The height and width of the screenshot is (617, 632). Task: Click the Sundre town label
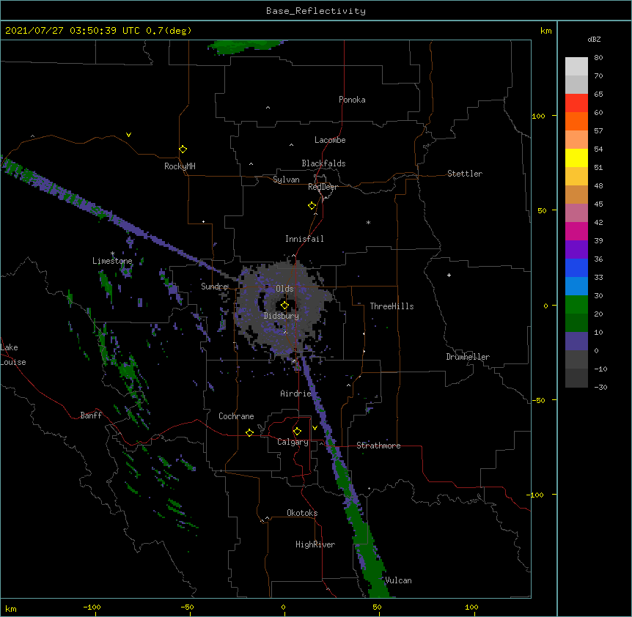[214, 287]
